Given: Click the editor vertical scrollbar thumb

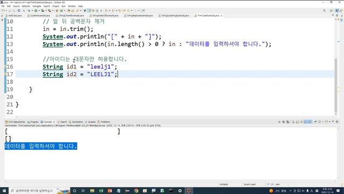Looking at the screenshot, I should tap(335, 85).
